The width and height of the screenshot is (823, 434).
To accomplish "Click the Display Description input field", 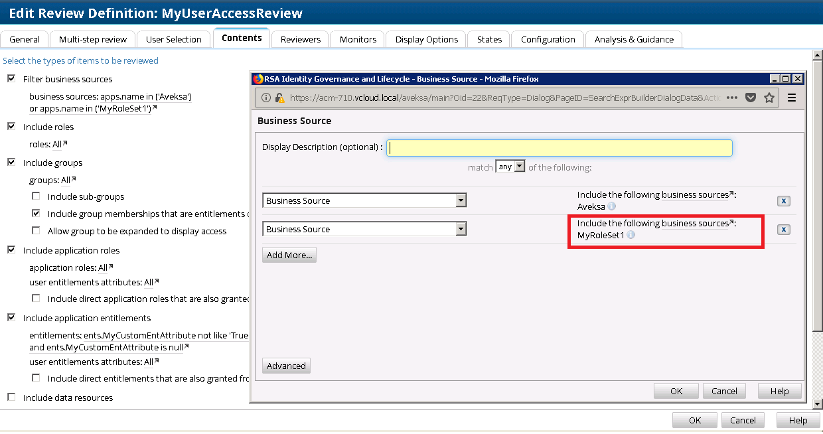I will coord(560,148).
